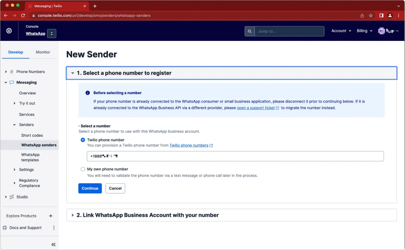Click the Phone Numbers hash icon
Image resolution: width=405 pixels, height=250 pixels.
[12, 72]
